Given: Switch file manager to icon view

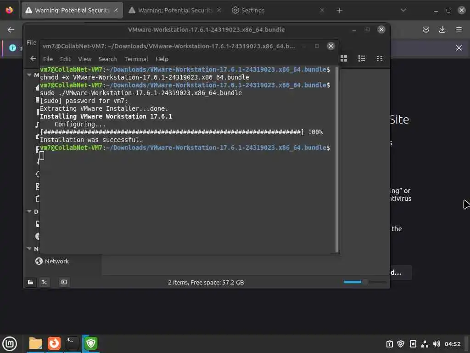Looking at the screenshot, I should (x=344, y=58).
